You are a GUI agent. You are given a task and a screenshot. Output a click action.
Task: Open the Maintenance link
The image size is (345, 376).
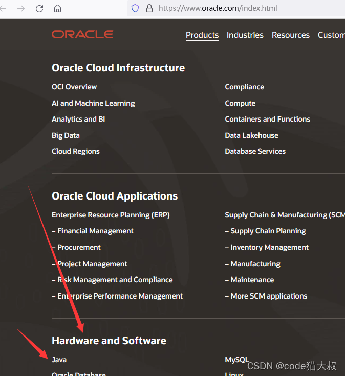click(250, 280)
